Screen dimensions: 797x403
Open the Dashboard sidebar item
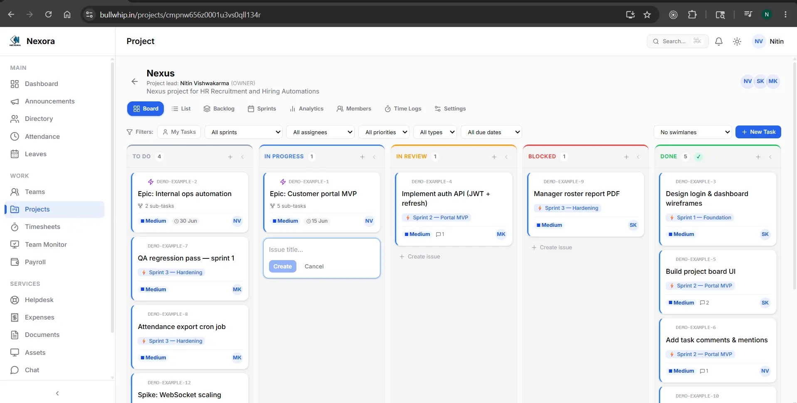click(54, 84)
